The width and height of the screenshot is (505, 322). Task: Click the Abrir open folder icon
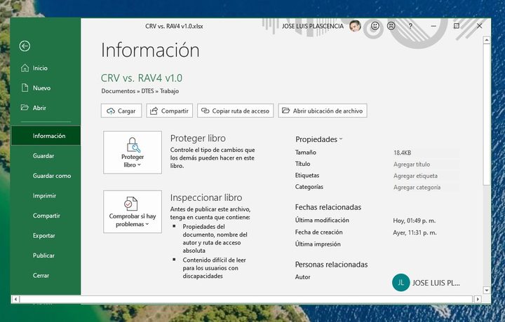25,107
